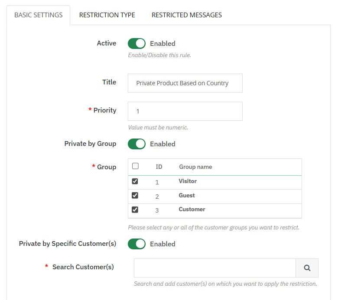This screenshot has width=338, height=300.
Task: Select the Visitor group name text
Action: 188,181
